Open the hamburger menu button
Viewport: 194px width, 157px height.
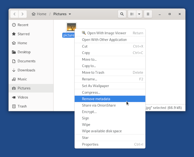coord(148,14)
